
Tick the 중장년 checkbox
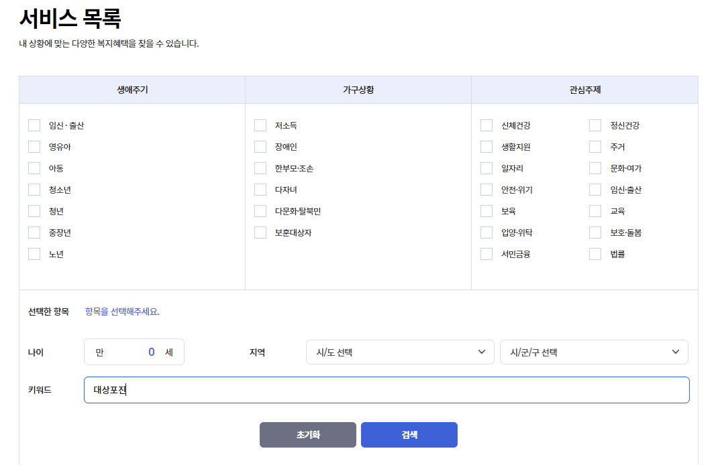[x=34, y=232]
